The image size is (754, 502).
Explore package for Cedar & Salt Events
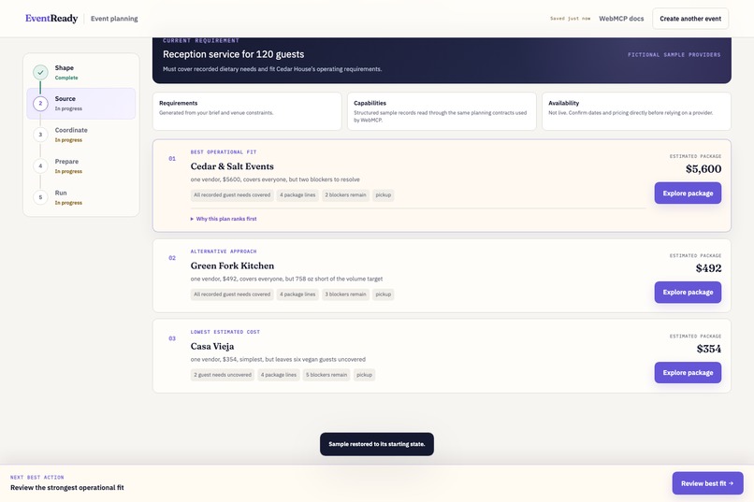tap(688, 194)
